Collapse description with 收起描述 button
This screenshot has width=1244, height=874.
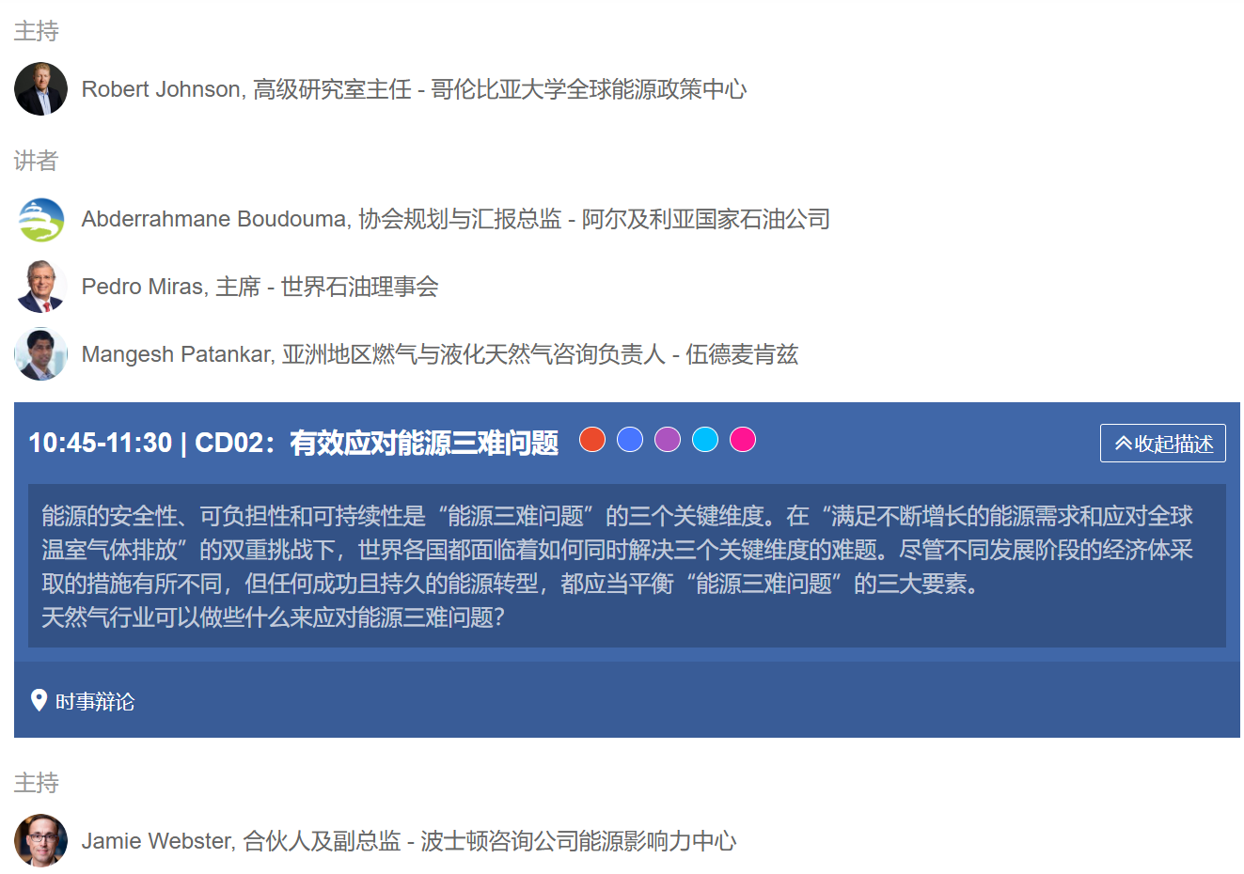(x=1162, y=444)
